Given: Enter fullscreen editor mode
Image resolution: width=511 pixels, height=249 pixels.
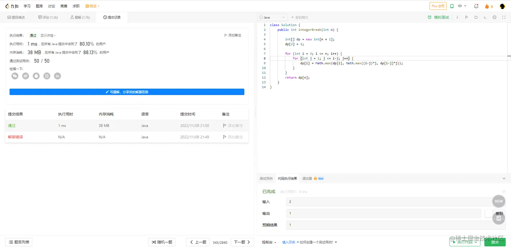Looking at the screenshot, I should pos(504,17).
